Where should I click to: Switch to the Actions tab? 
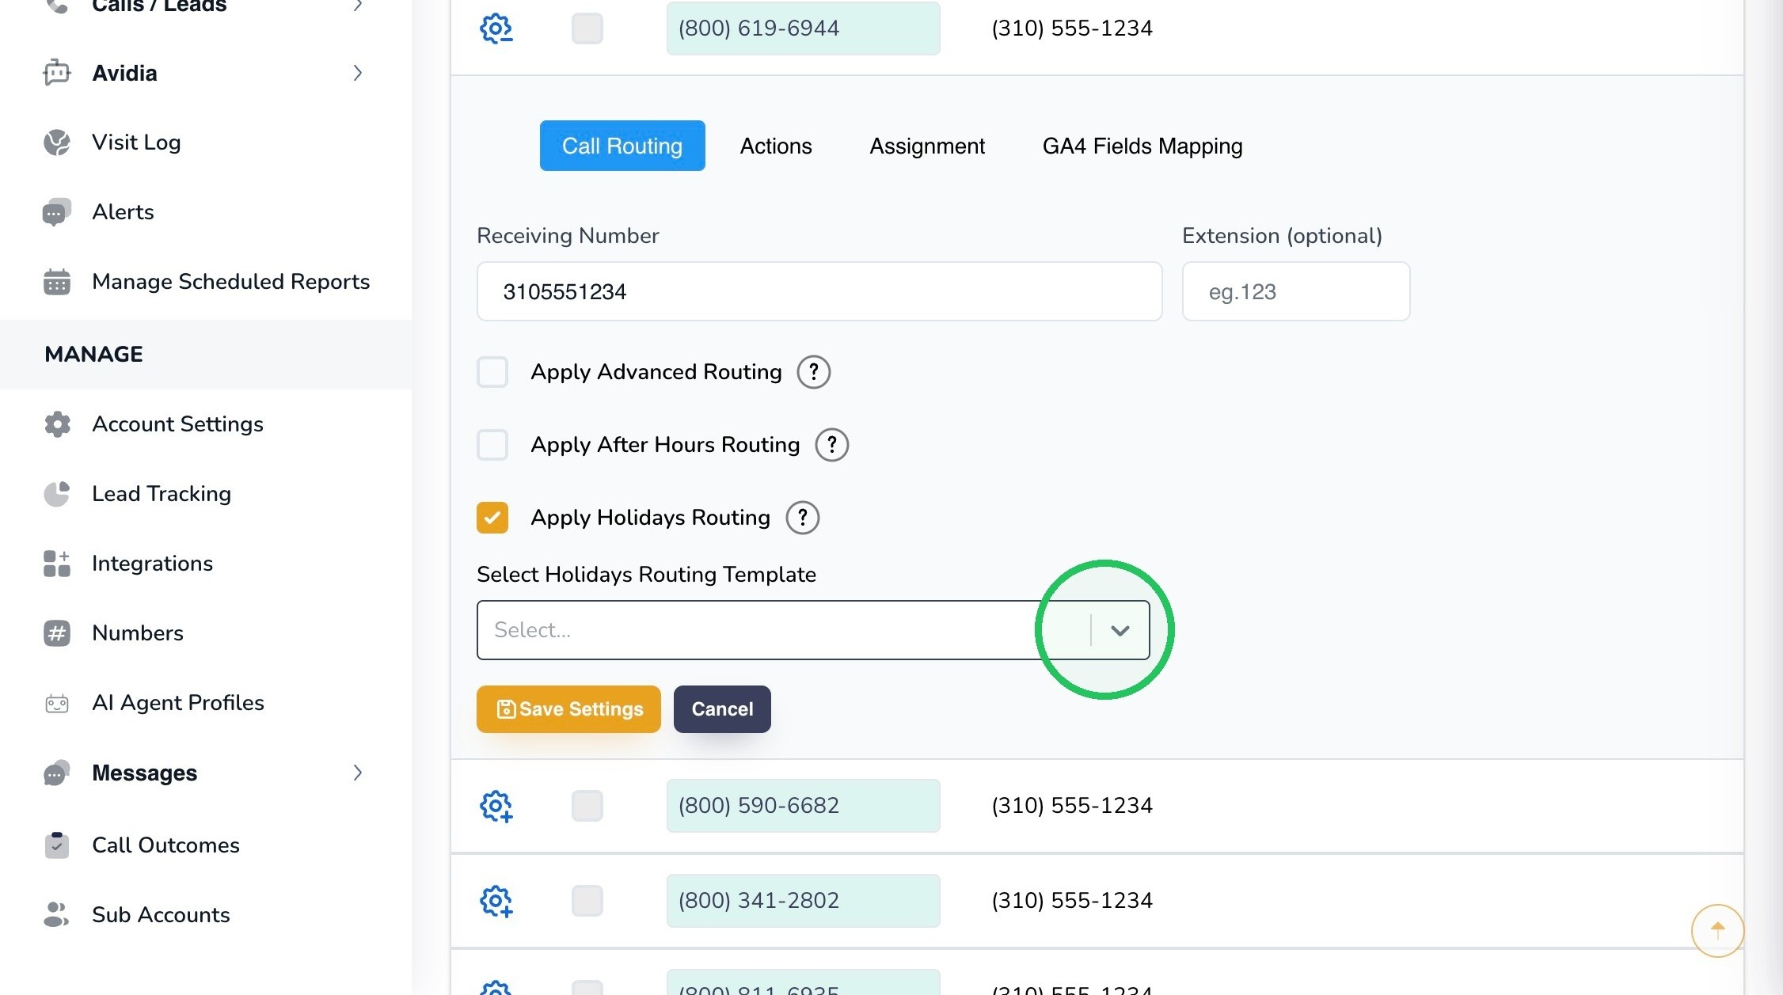[776, 146]
